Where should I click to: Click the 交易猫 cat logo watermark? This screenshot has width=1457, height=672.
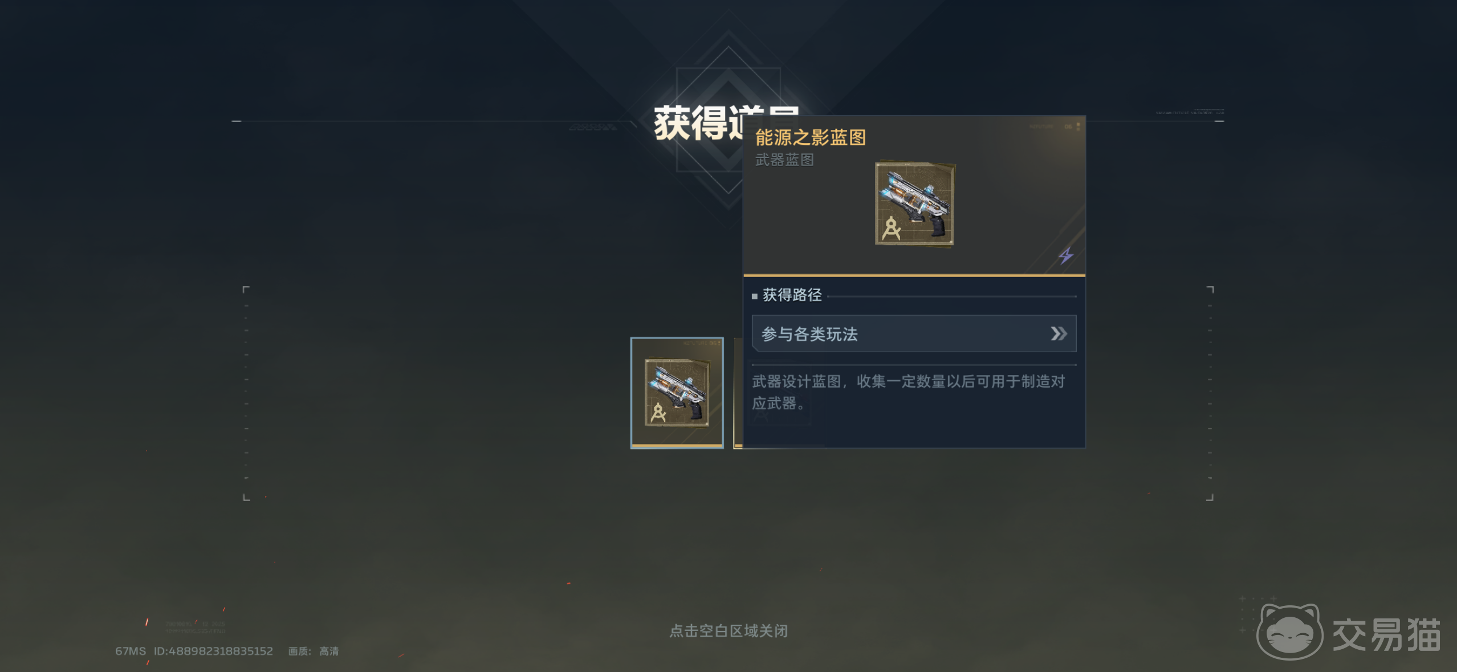coord(1290,632)
